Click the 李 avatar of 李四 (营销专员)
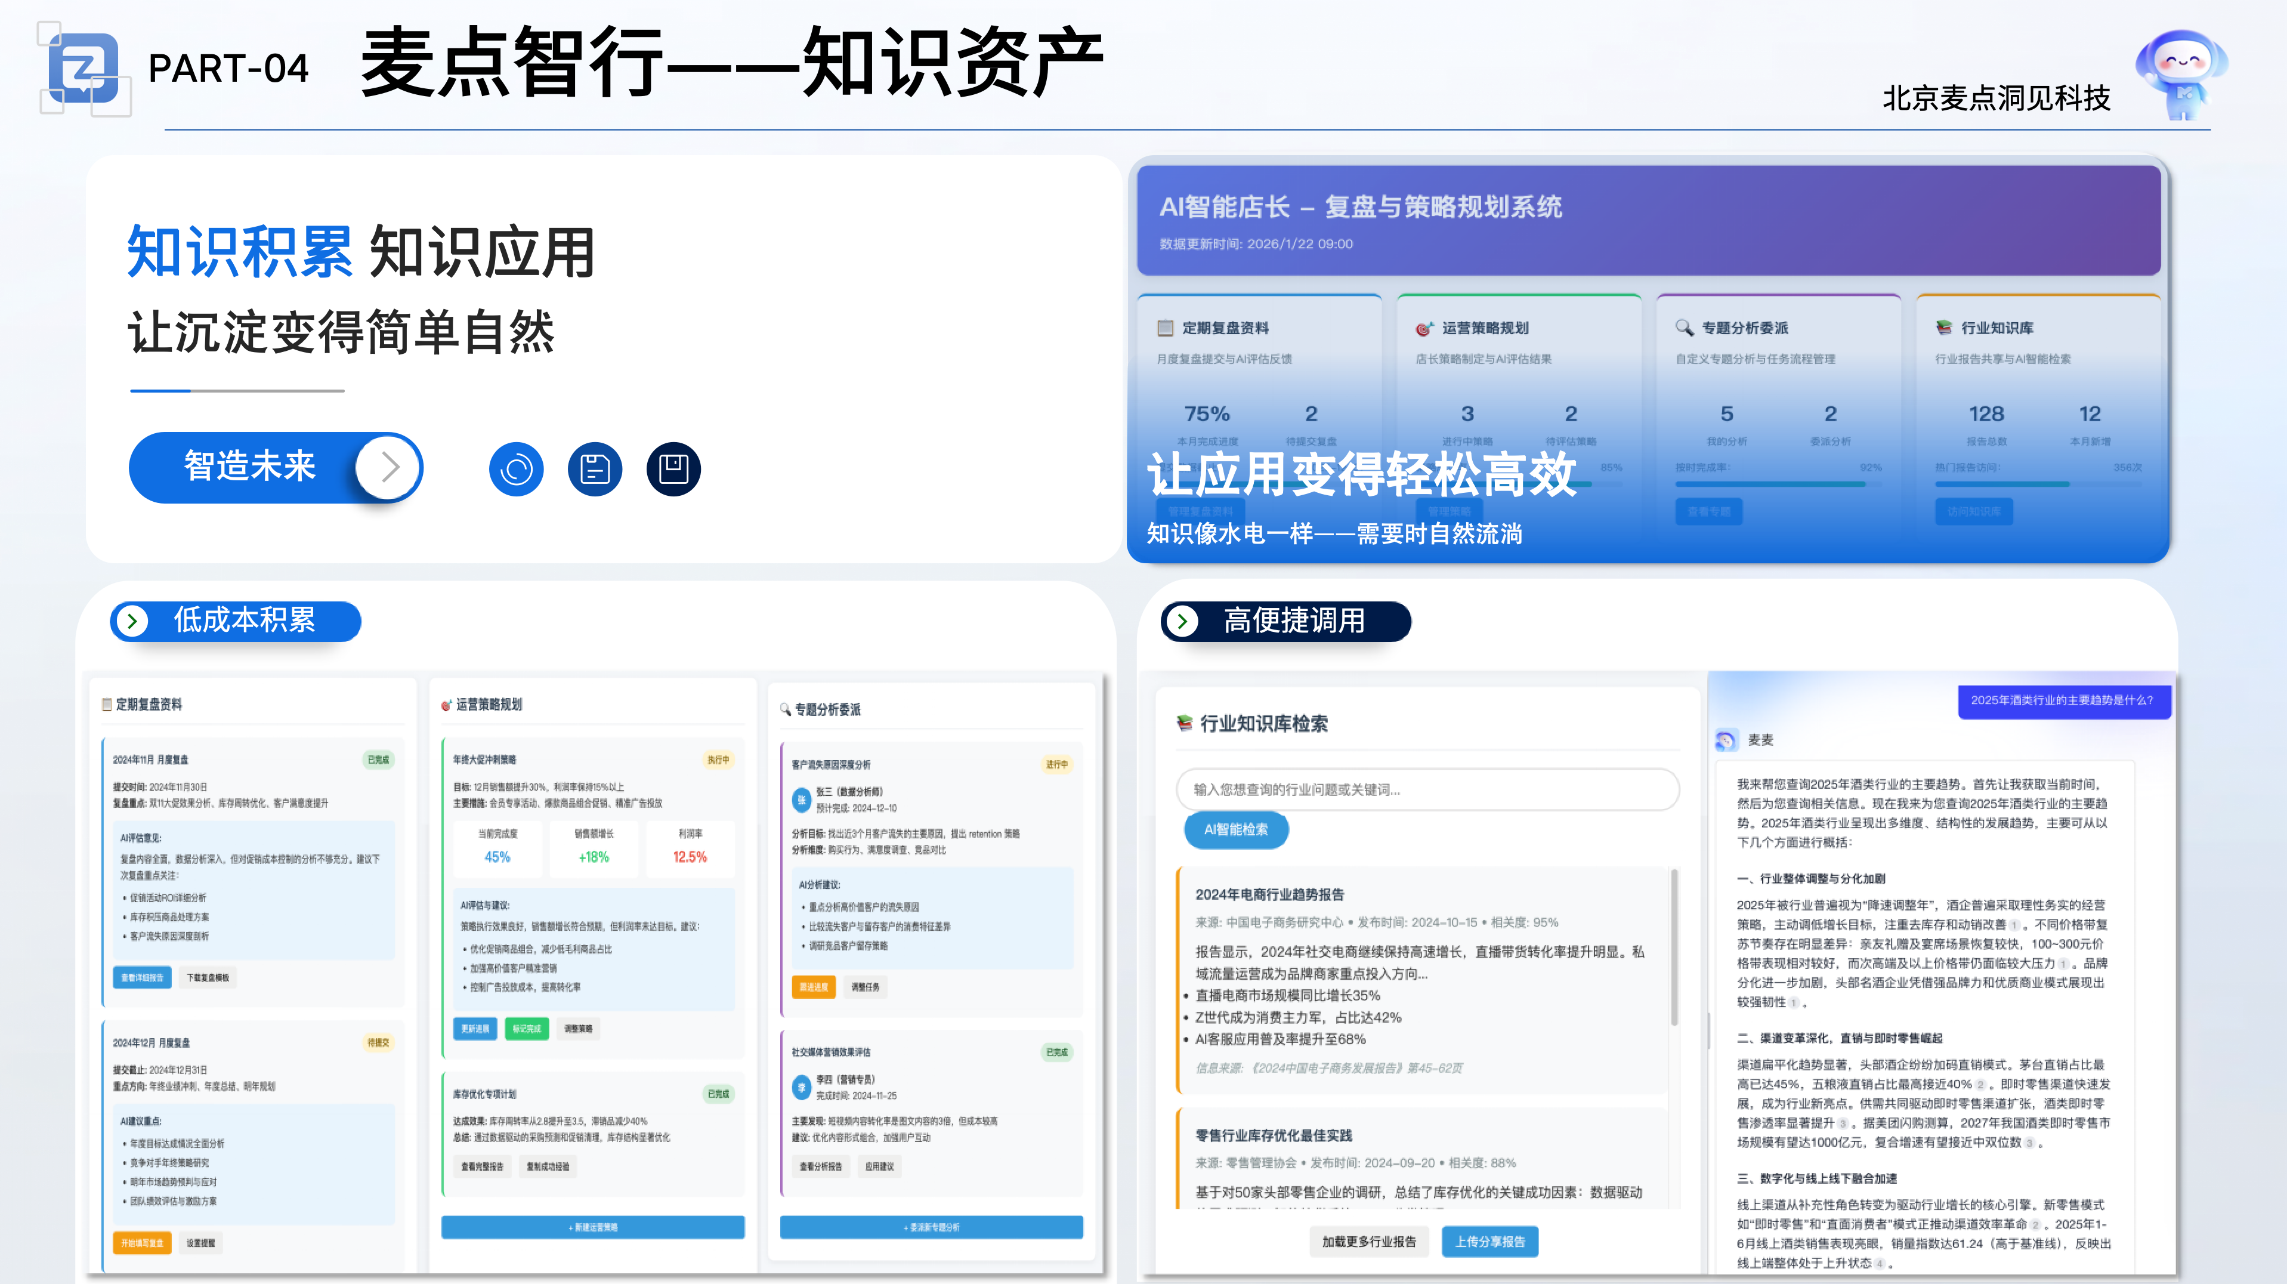This screenshot has width=2287, height=1284. click(x=802, y=1087)
